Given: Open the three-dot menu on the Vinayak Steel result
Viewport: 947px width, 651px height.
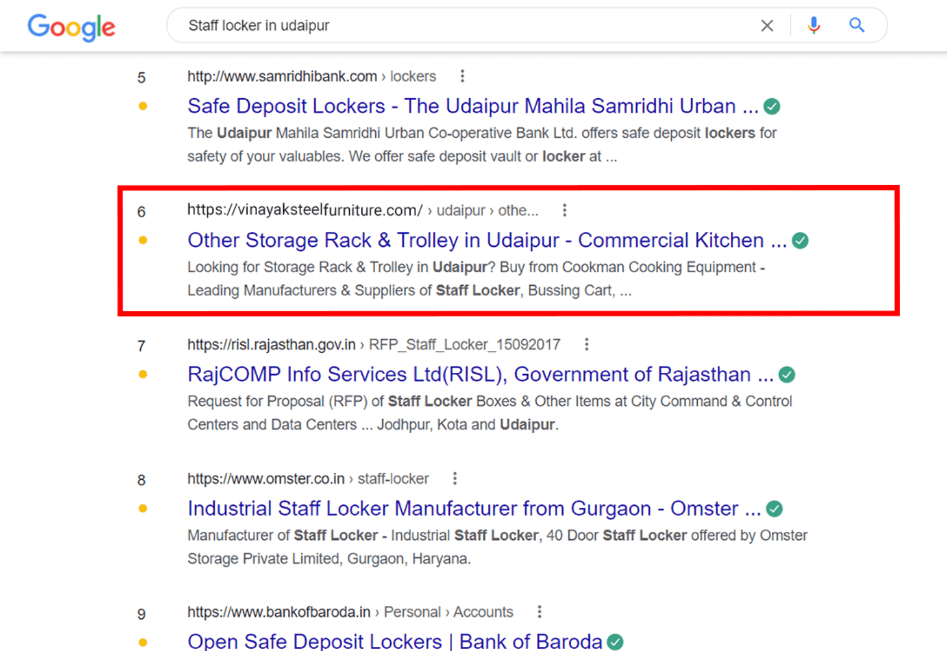Looking at the screenshot, I should point(564,210).
